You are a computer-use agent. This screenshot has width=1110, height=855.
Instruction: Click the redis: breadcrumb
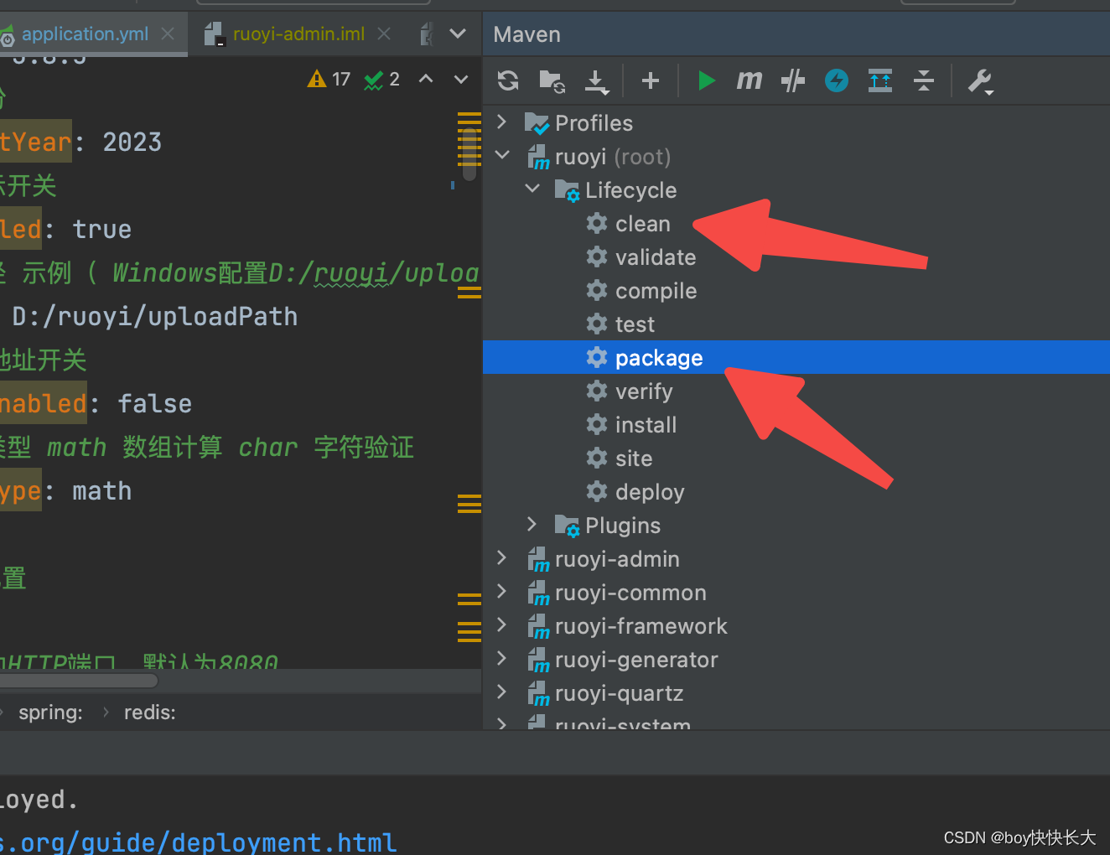click(150, 712)
